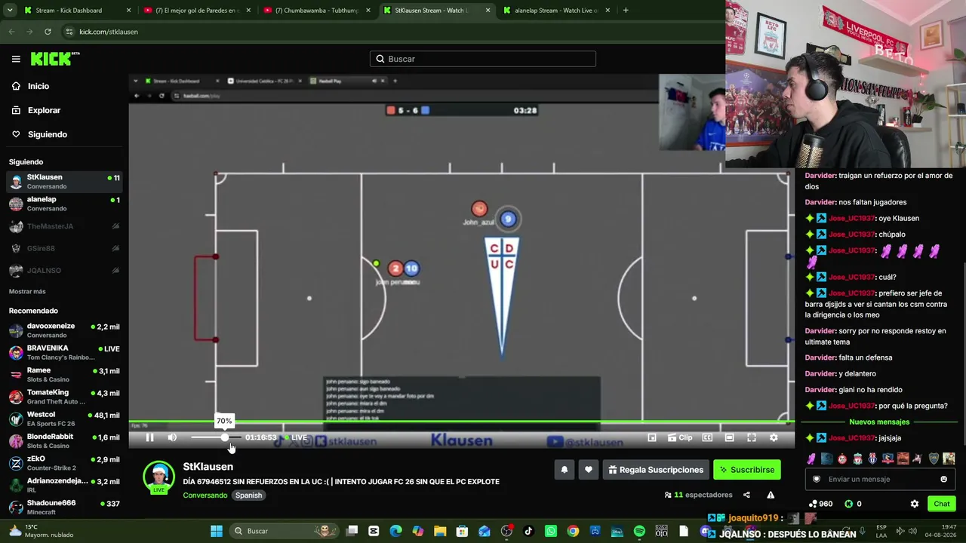Viewport: 966px width, 543px height.
Task: Open StKlausen's channel avatar
Action: 158,477
